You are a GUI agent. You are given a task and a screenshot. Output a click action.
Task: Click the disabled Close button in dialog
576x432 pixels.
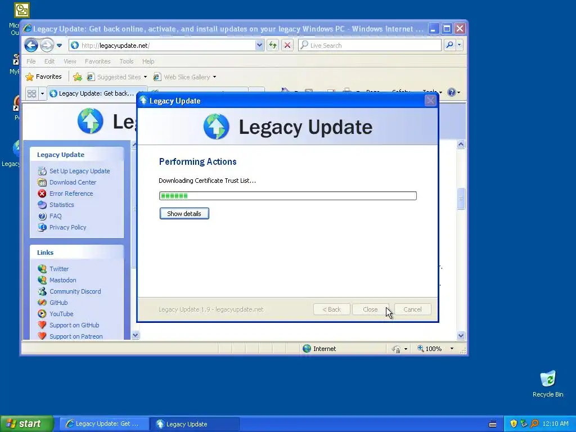(370, 309)
